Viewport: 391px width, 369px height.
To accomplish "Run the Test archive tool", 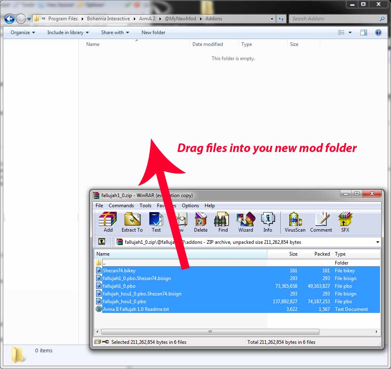I will (x=156, y=222).
